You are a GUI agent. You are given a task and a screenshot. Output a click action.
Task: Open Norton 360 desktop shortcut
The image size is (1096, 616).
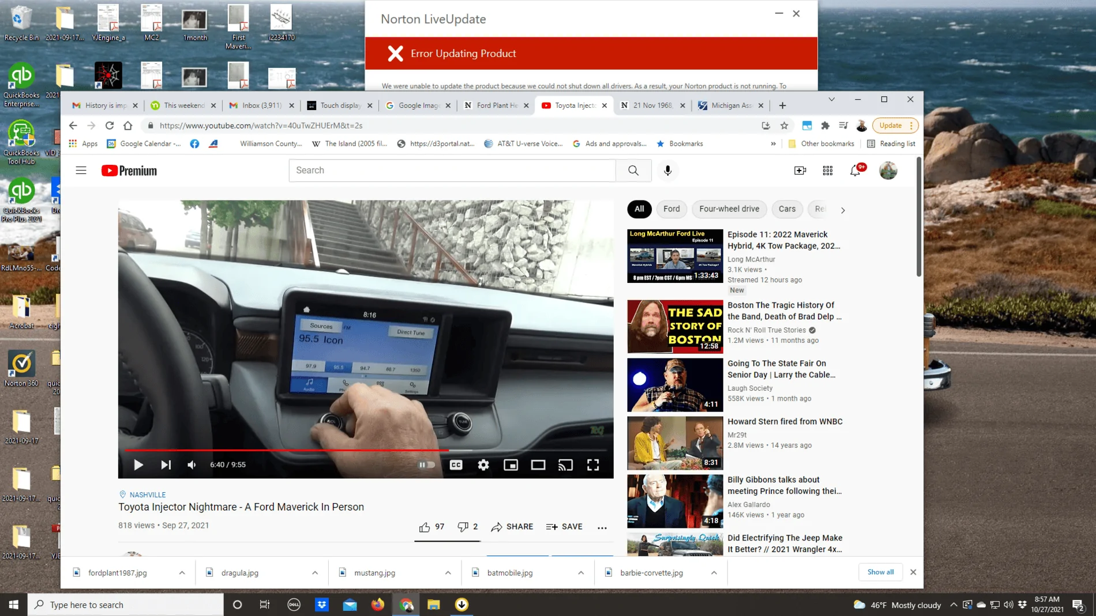click(21, 369)
